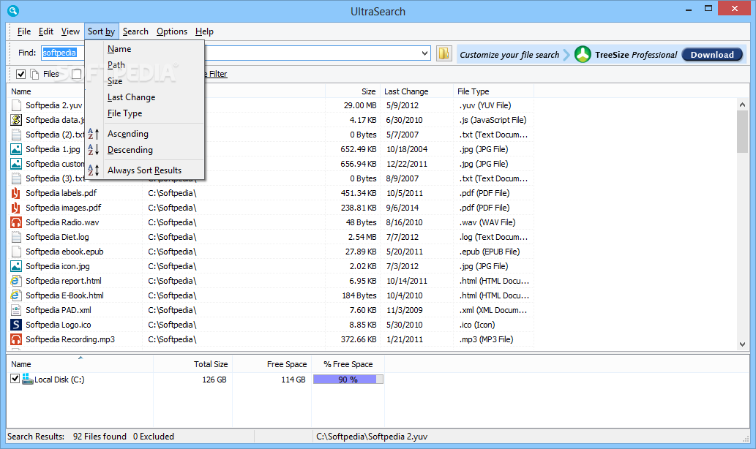
Task: Click the TreeSize Download button
Action: (712, 54)
